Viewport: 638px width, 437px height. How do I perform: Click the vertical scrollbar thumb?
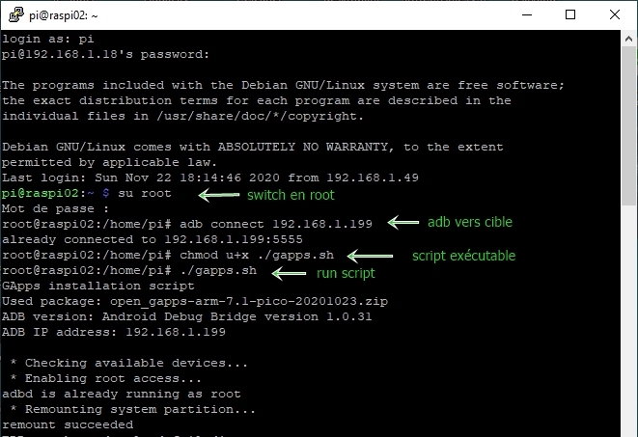[x=628, y=126]
